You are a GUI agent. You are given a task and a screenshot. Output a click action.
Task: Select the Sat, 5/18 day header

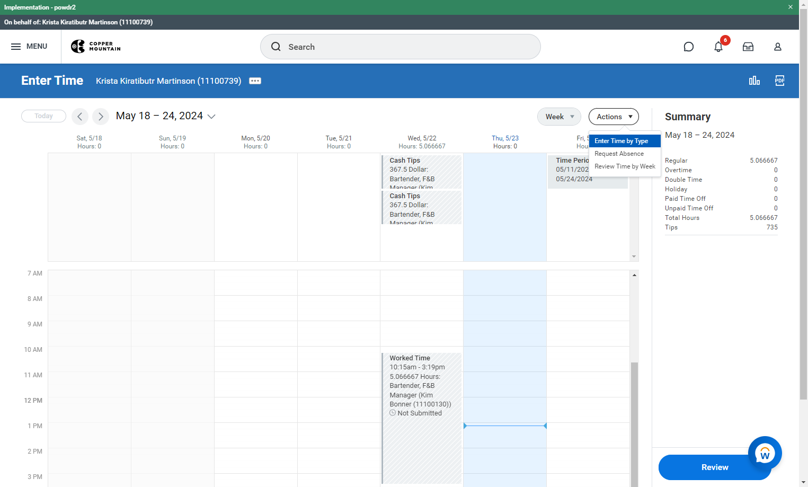[x=89, y=142]
